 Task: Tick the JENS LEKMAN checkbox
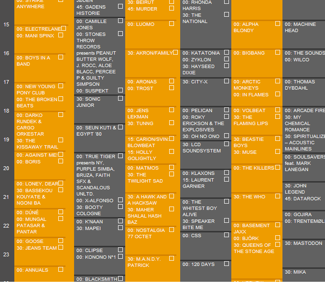(x=172, y=110)
